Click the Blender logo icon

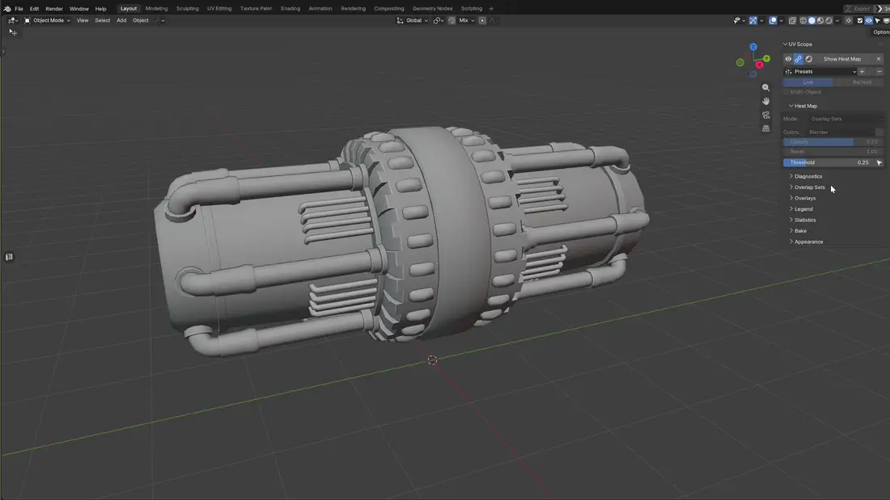pyautogui.click(x=6, y=9)
